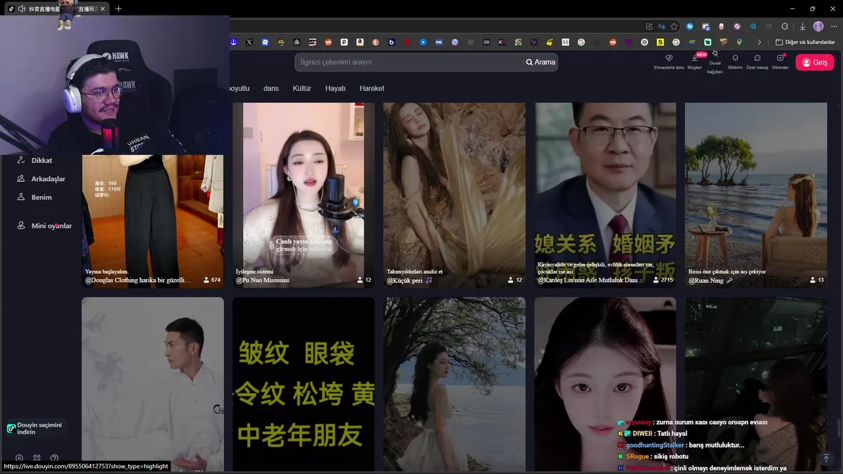This screenshot has width=843, height=474.
Task: Click the Canlı yayın odasına girmek overlay
Action: (303, 246)
